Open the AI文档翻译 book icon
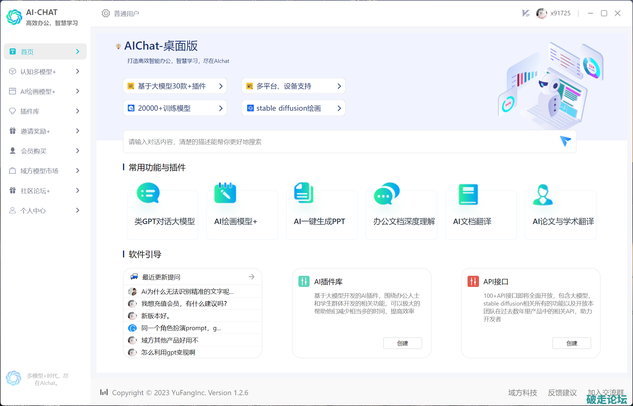633x406 pixels. pyautogui.click(x=468, y=194)
